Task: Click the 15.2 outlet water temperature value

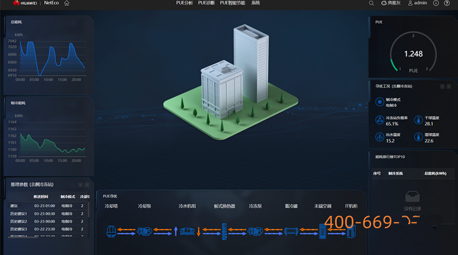Action: tap(390, 141)
